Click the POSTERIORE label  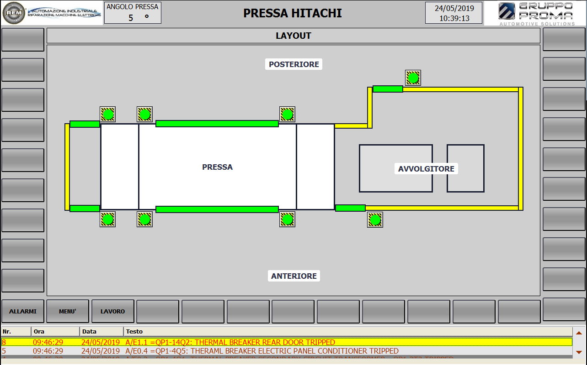click(x=294, y=64)
